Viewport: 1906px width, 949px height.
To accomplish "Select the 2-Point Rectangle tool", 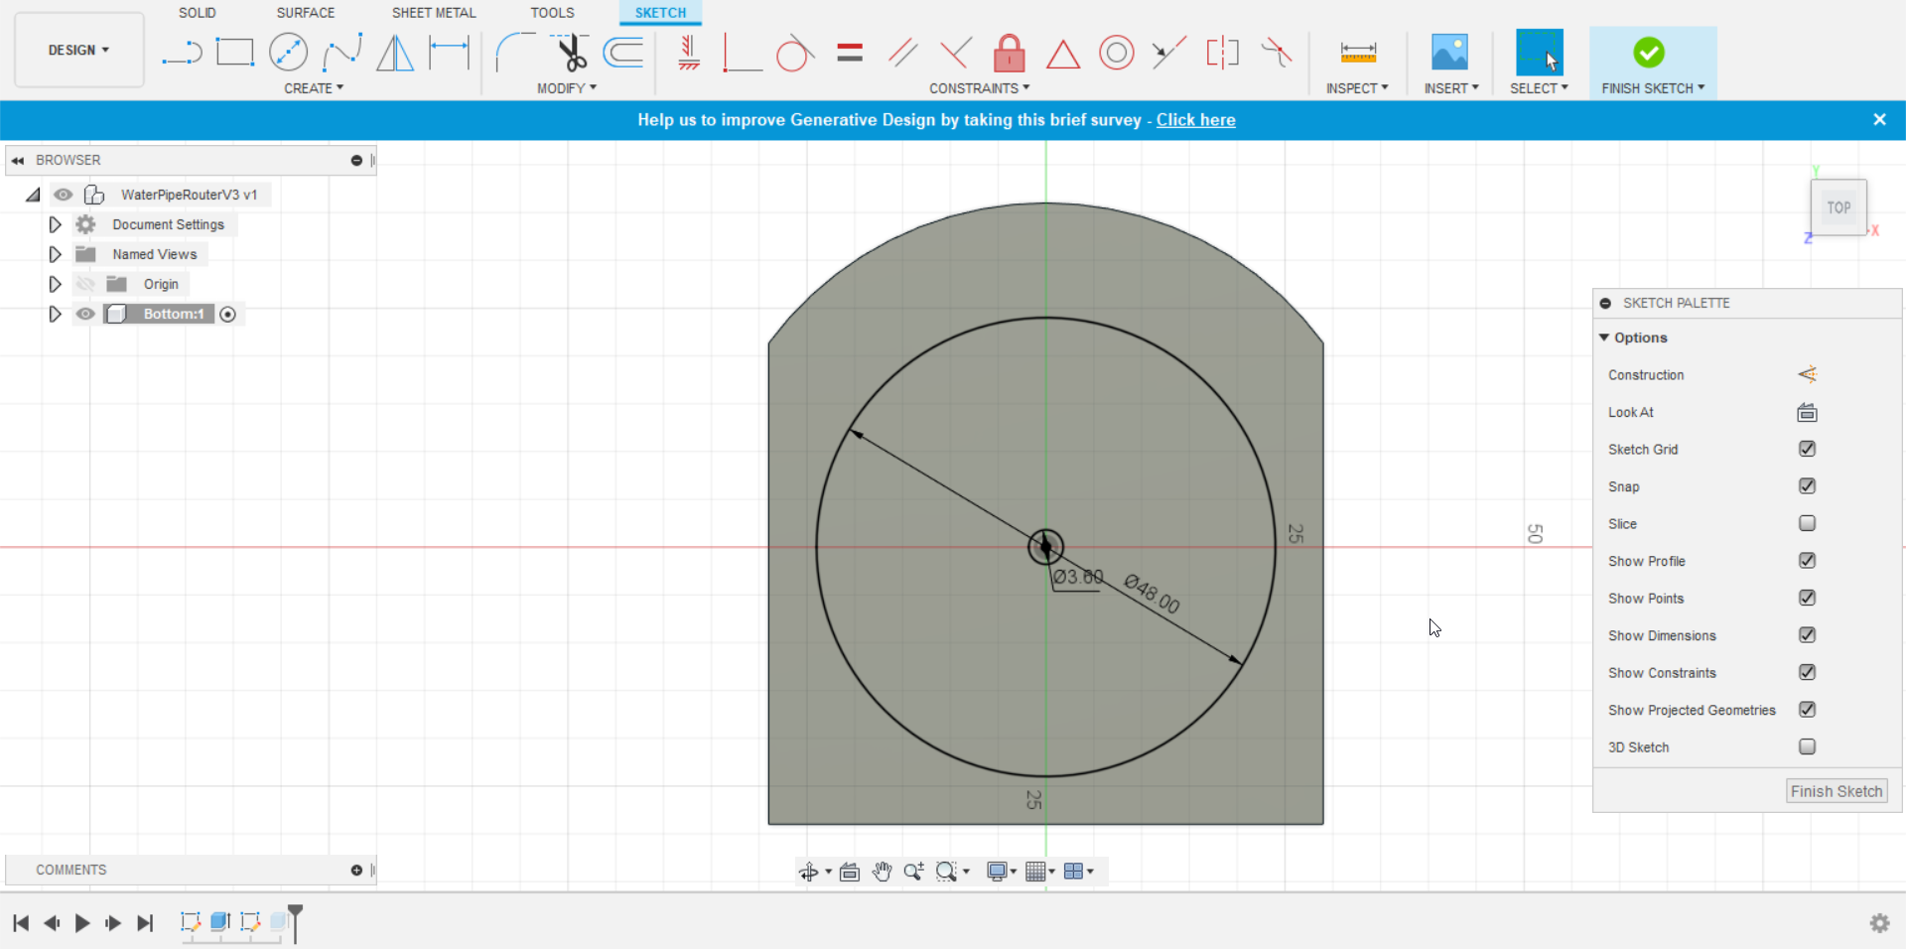I will point(235,53).
